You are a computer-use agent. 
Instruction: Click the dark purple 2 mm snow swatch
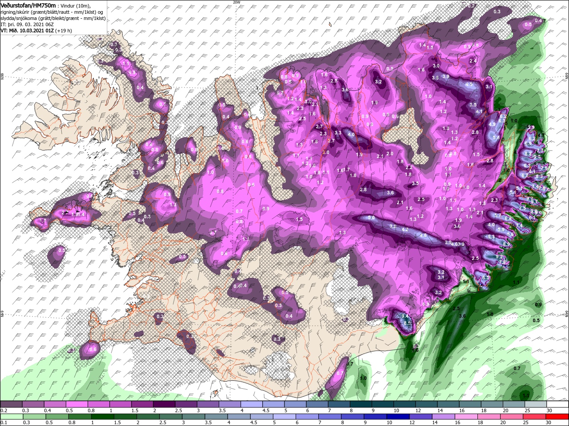164,404
